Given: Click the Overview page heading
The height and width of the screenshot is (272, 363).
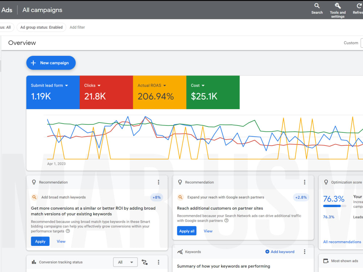Looking at the screenshot, I should [x=22, y=43].
